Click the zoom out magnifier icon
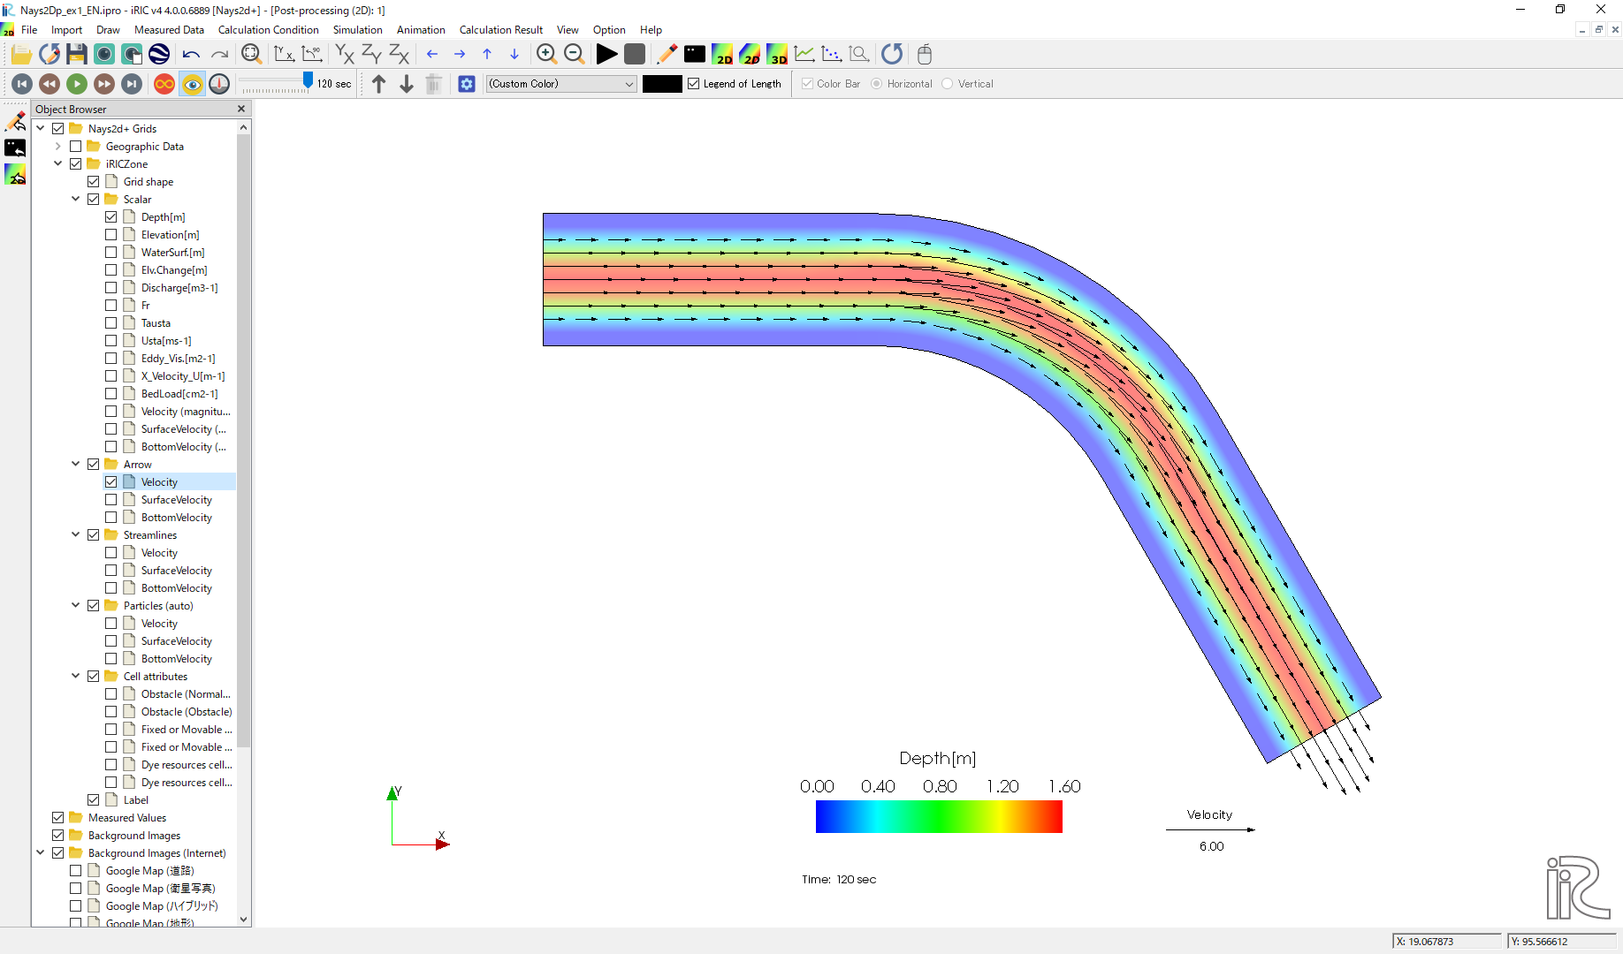 pyautogui.click(x=574, y=54)
